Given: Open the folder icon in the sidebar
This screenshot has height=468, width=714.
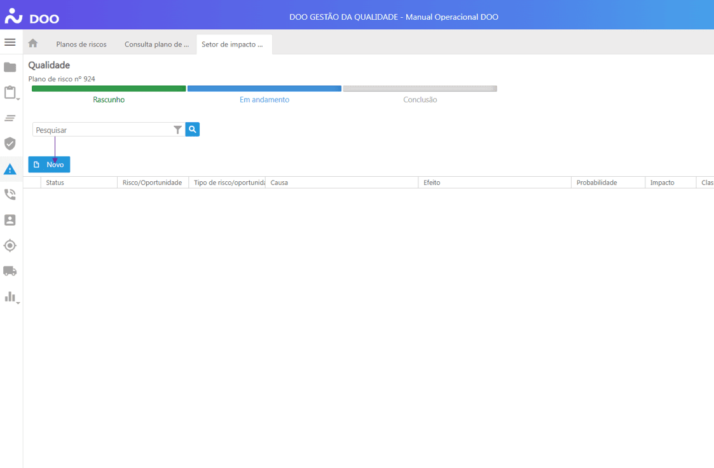Looking at the screenshot, I should coord(10,67).
